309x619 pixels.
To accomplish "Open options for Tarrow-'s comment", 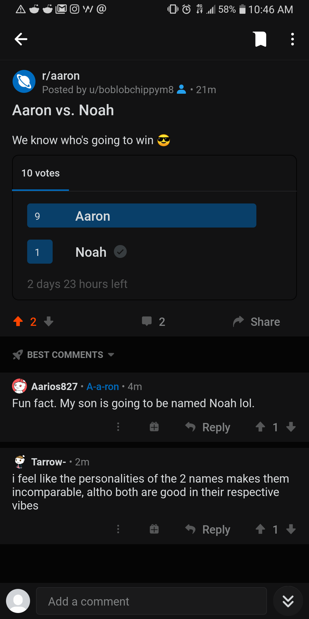I will (118, 529).
